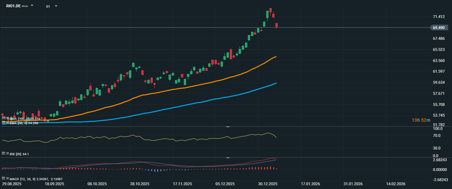This screenshot has height=189, width=452.
Task: Expand the RIO1.DE symbol dropdown arrow
Action: pyautogui.click(x=32, y=6)
